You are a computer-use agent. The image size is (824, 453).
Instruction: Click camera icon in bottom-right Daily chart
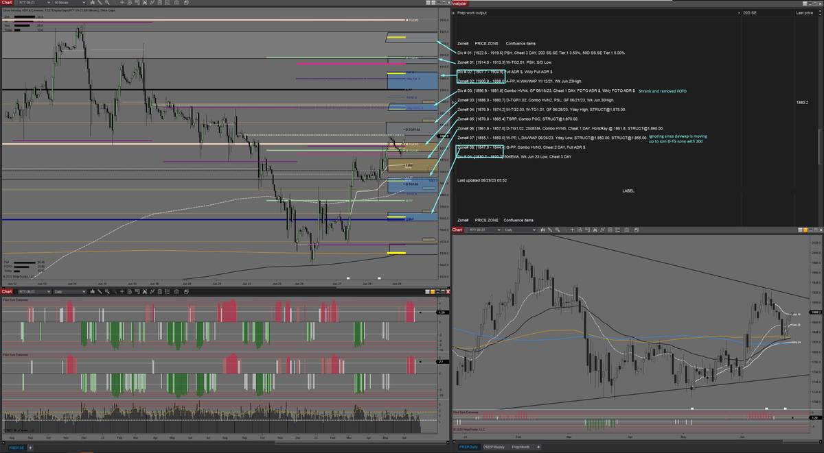point(626,230)
